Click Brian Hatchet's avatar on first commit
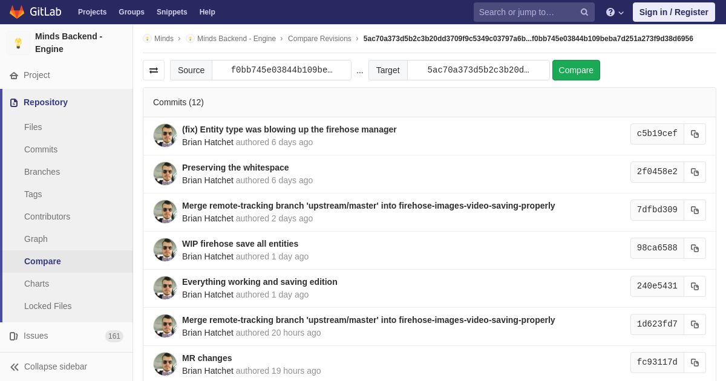 pyautogui.click(x=165, y=135)
